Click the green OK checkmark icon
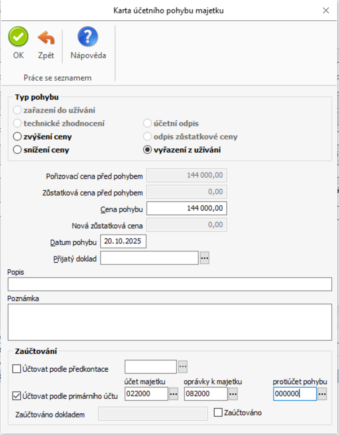The height and width of the screenshot is (435, 339). point(18,37)
